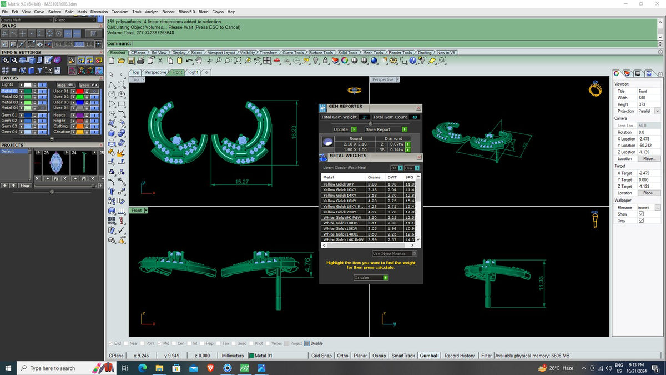Click the Hide button in Layers panel

[66, 85]
